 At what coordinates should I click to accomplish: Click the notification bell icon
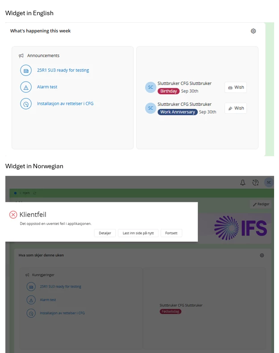coord(243,183)
